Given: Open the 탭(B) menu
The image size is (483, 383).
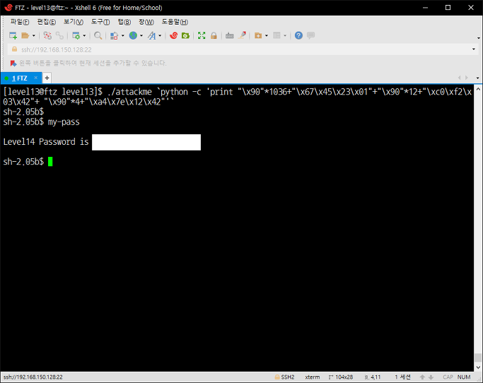Looking at the screenshot, I should [124, 22].
